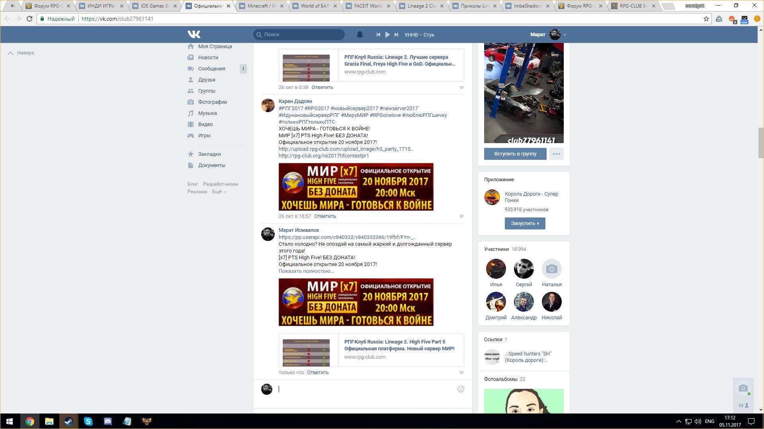Click the Вступить в группу button
This screenshot has height=429, width=764.
(x=515, y=154)
